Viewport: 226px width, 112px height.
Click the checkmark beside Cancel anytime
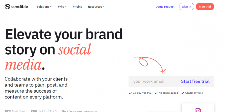click(182, 93)
